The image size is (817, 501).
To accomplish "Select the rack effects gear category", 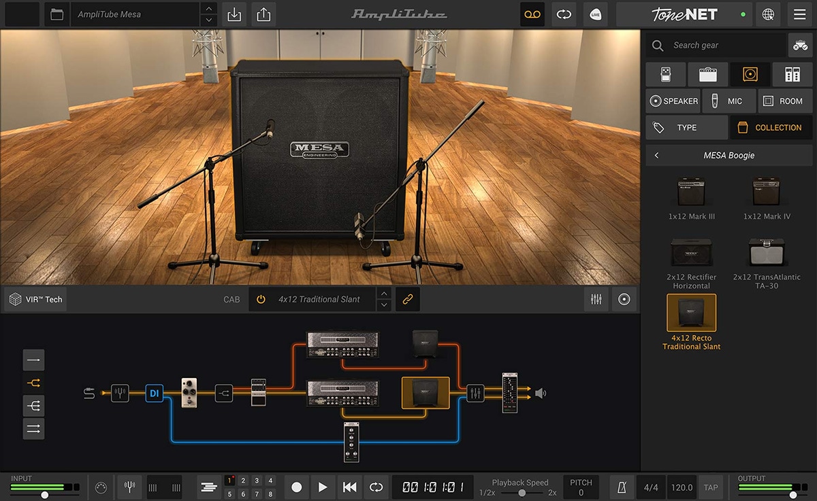I will (792, 74).
